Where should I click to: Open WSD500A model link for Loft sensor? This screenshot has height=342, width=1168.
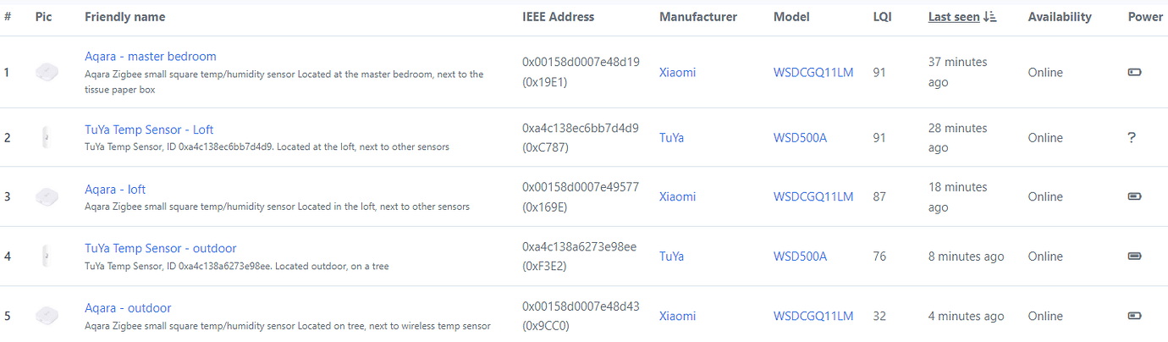(x=800, y=138)
